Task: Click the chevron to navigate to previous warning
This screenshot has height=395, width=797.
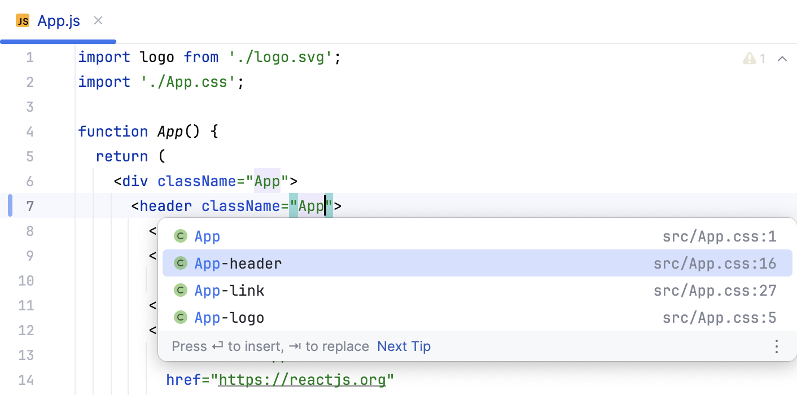Action: 782,58
